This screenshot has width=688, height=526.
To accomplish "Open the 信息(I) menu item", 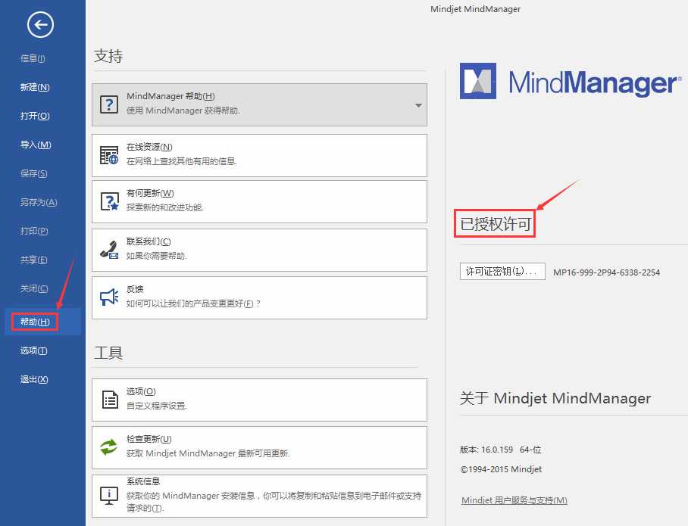I will click(x=33, y=58).
